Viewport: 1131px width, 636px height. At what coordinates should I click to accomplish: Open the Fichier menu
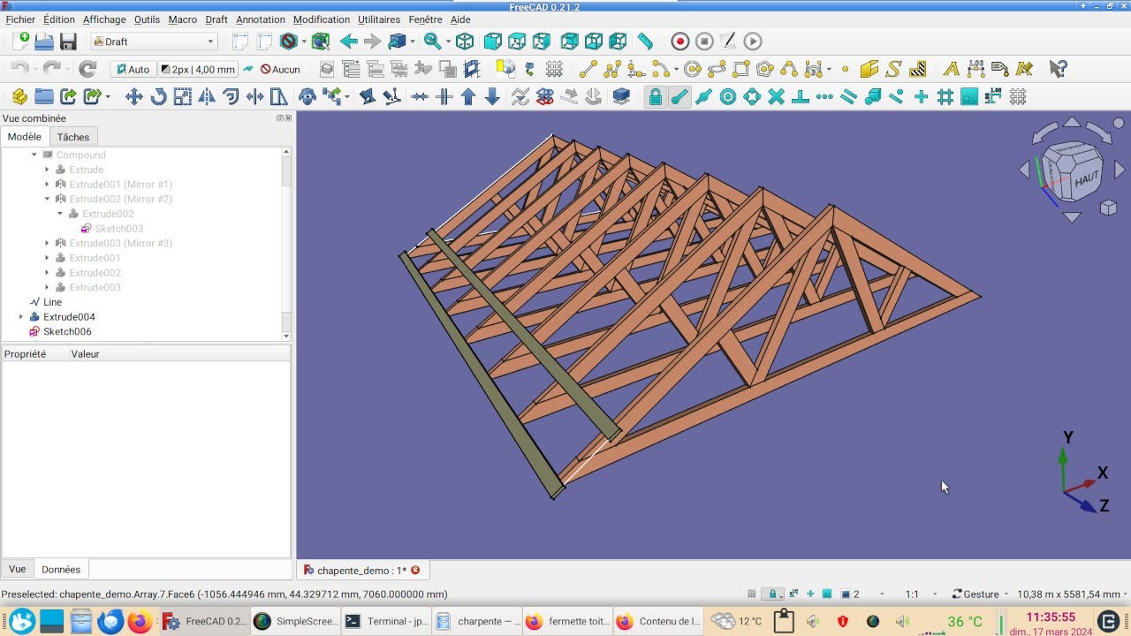click(20, 19)
